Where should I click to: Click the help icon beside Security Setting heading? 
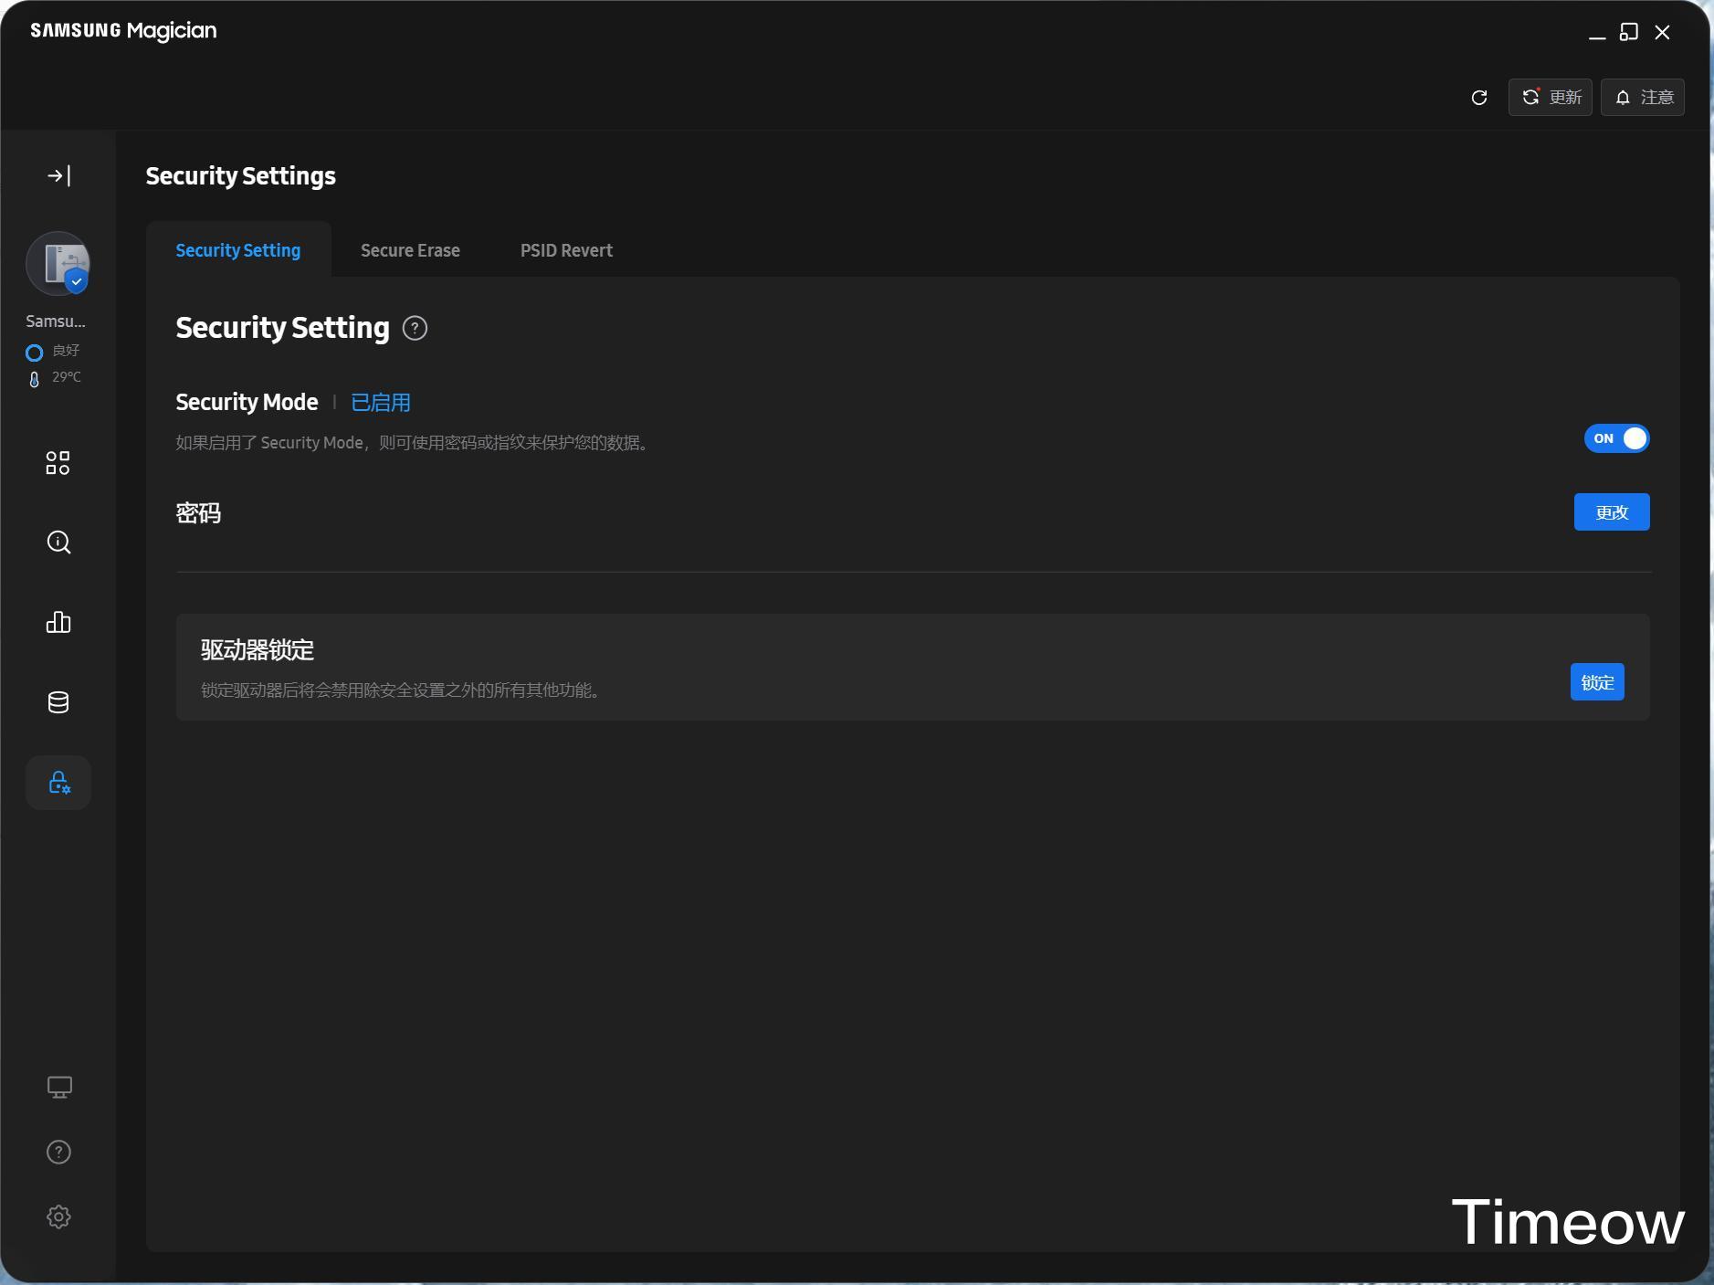pyautogui.click(x=415, y=328)
